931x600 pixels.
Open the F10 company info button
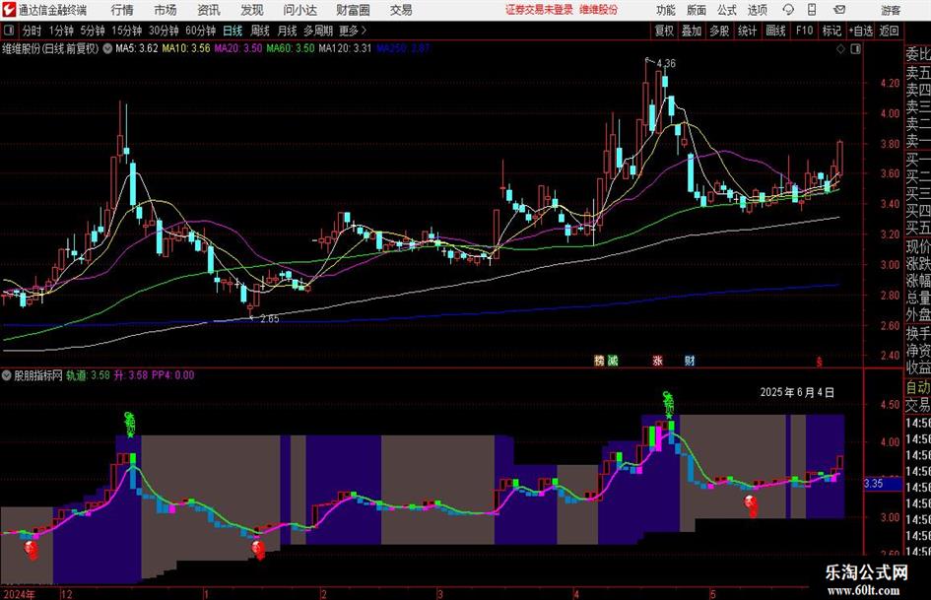point(804,31)
